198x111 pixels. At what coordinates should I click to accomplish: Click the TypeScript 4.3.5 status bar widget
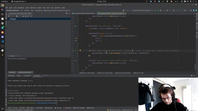127,110
